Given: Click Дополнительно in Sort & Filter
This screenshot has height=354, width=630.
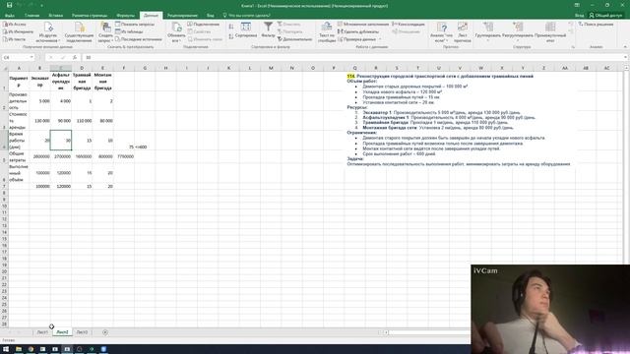Looking at the screenshot, I should click(294, 39).
